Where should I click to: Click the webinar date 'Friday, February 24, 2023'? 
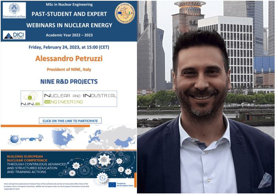tap(69, 47)
